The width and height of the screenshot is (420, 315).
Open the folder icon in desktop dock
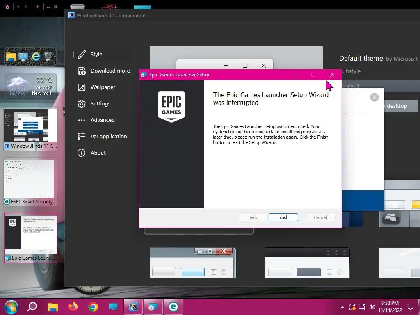click(11, 57)
